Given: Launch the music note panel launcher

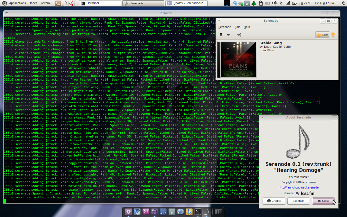Looking at the screenshot, I should [65, 3].
